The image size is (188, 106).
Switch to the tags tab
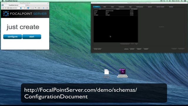(x=130, y=7)
